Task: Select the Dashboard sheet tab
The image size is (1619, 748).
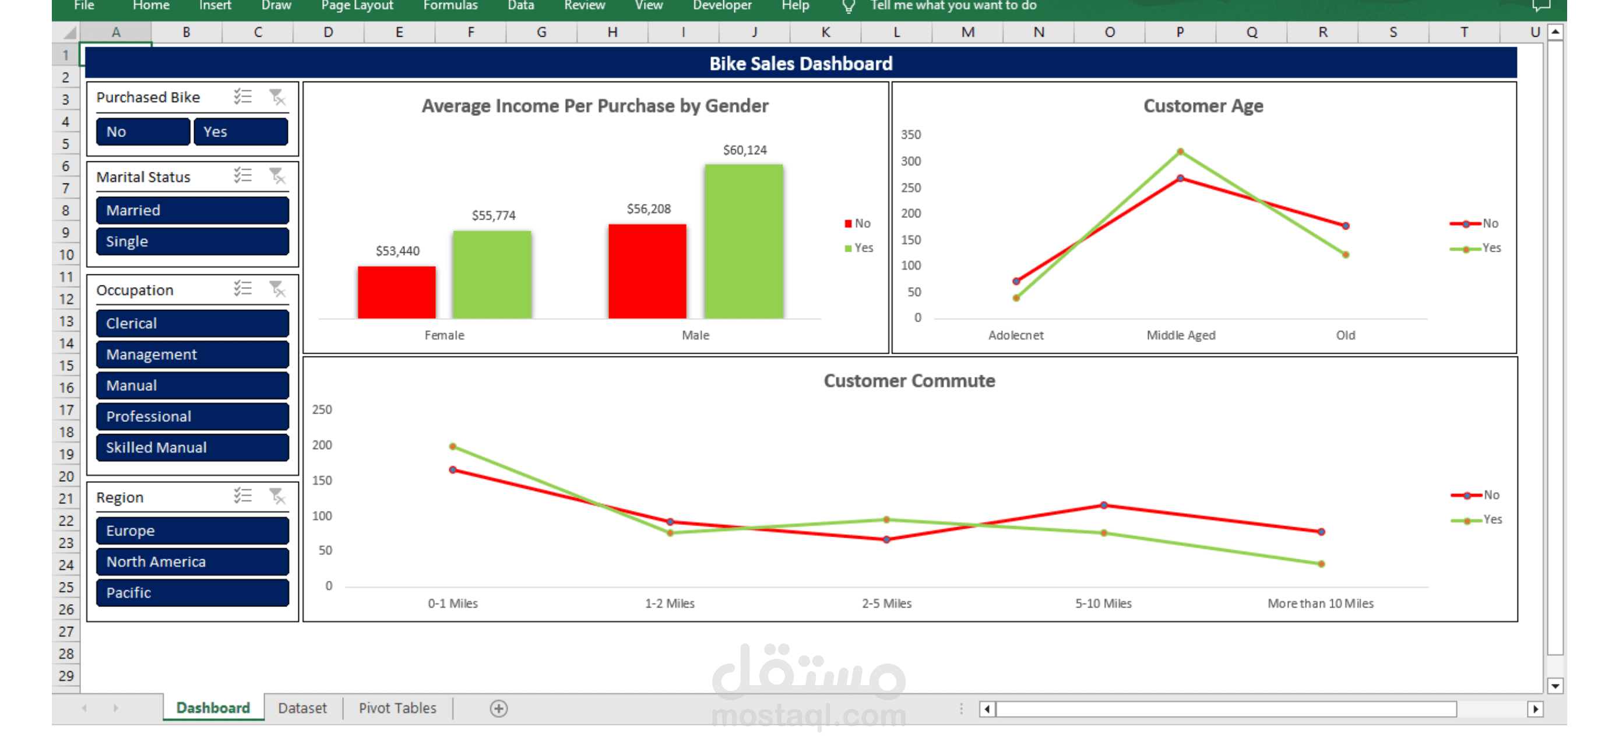Action: 213,708
